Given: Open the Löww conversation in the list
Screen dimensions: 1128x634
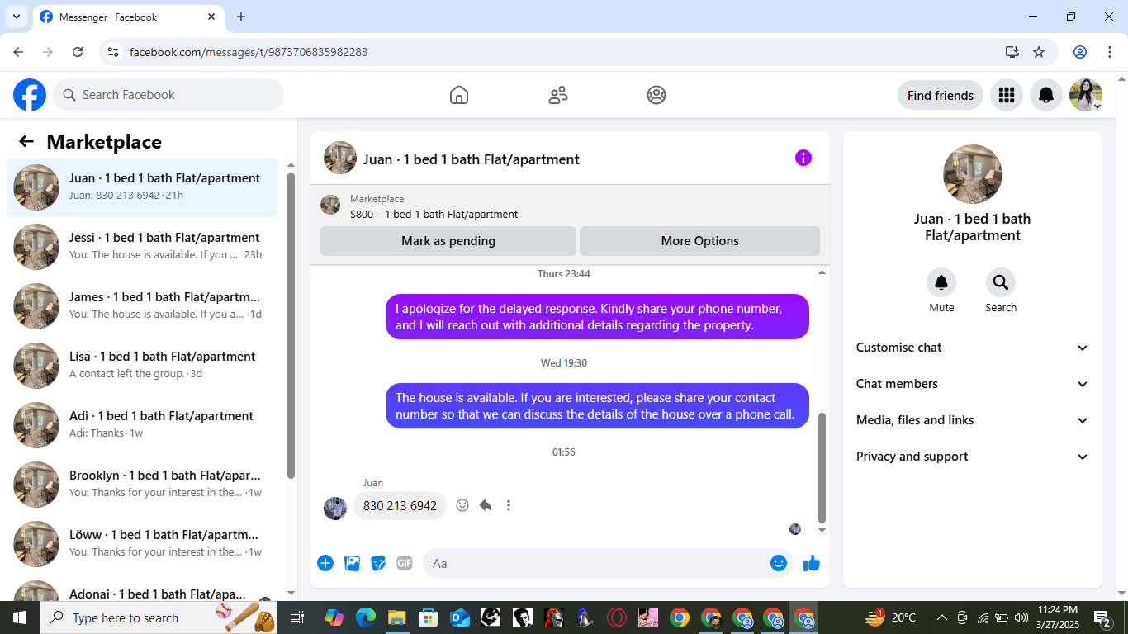Looking at the screenshot, I should 143,544.
